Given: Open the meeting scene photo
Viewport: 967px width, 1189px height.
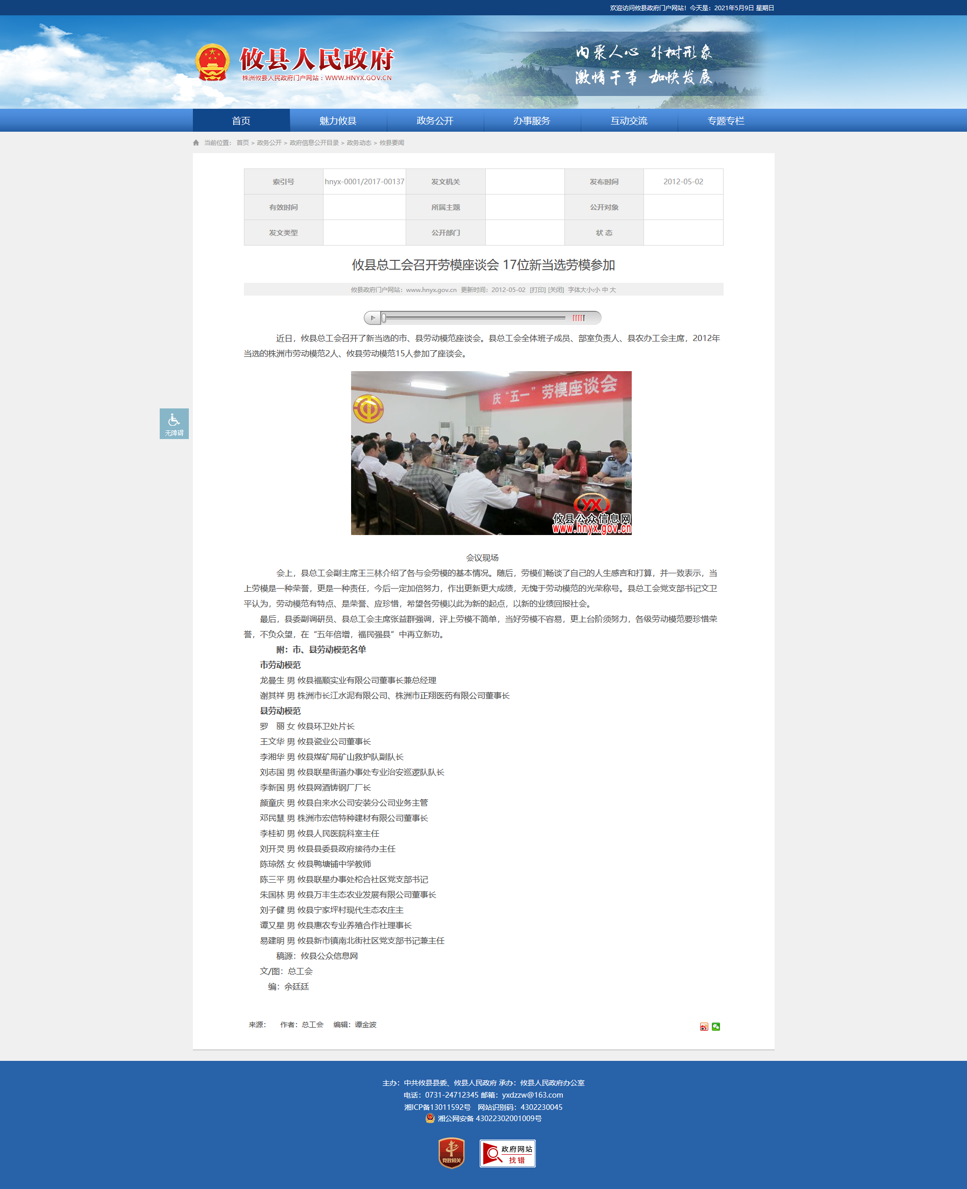Looking at the screenshot, I should pyautogui.click(x=491, y=453).
